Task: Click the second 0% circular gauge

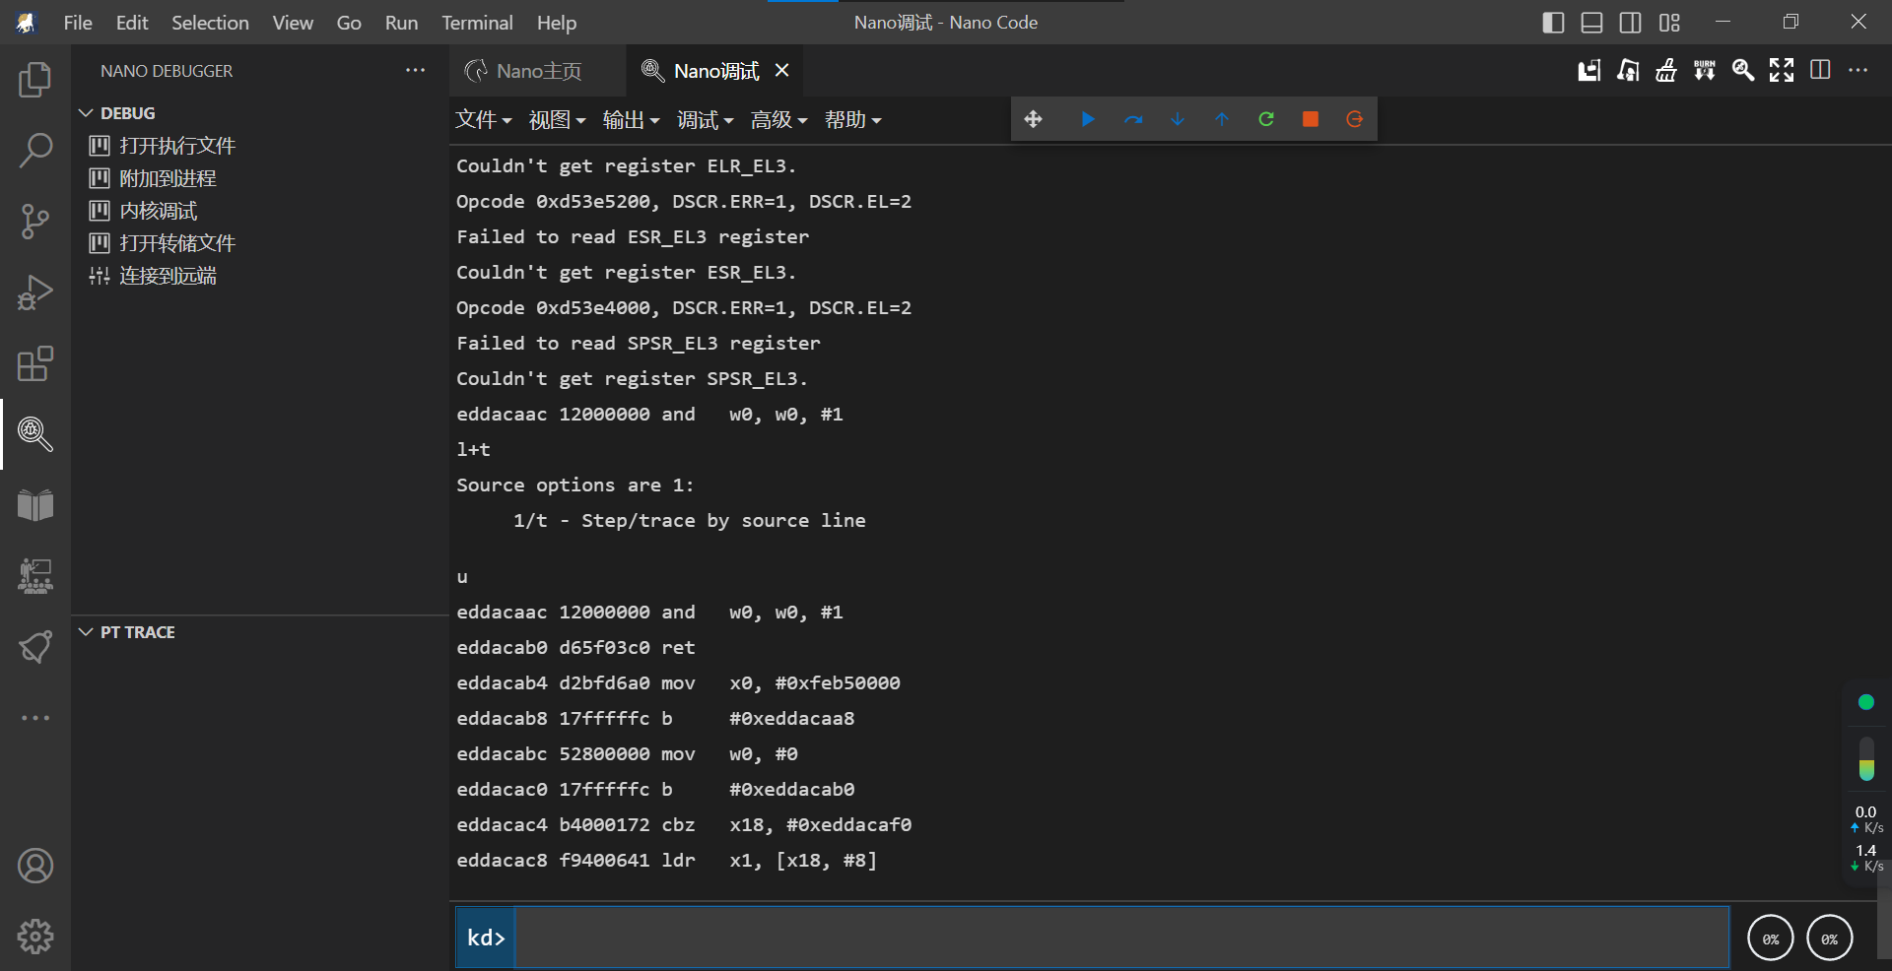Action: 1830,939
